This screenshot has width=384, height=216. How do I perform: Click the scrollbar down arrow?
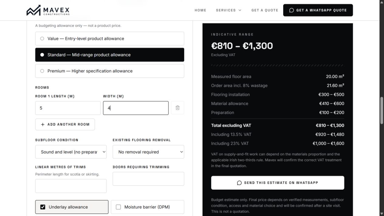click(382, 213)
